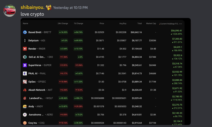This screenshot has height=127, width=212.
Task: Click the $5.54 Akash price
Action: click(101, 90)
